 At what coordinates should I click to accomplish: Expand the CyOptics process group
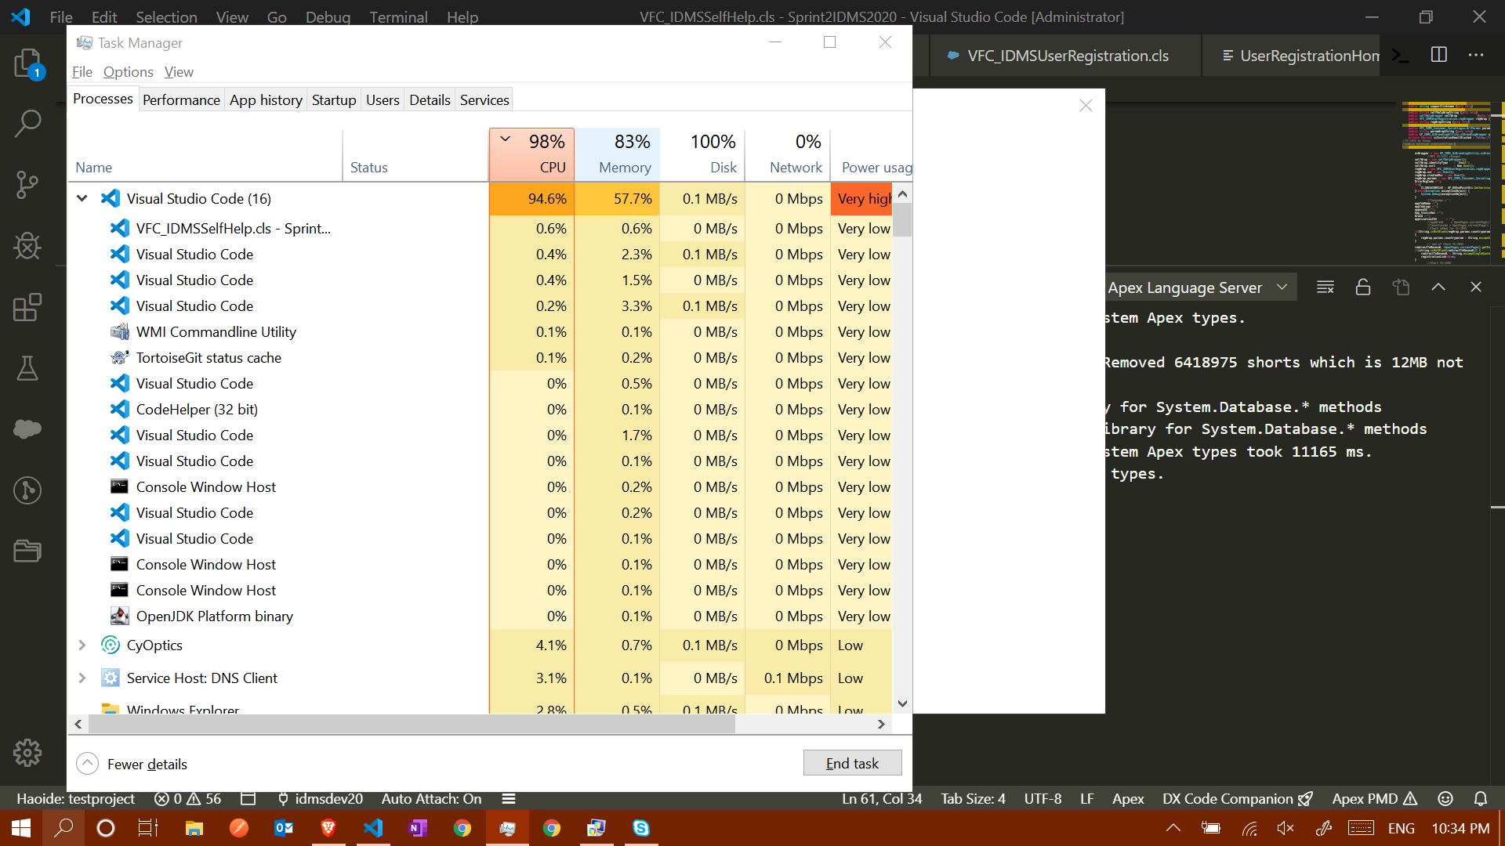[82, 645]
